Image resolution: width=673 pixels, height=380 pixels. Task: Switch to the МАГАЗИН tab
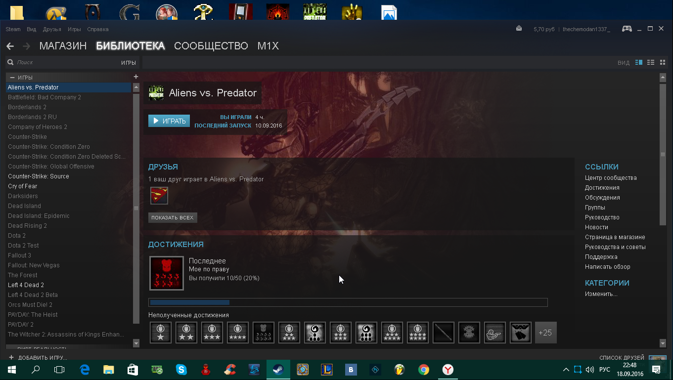click(63, 46)
